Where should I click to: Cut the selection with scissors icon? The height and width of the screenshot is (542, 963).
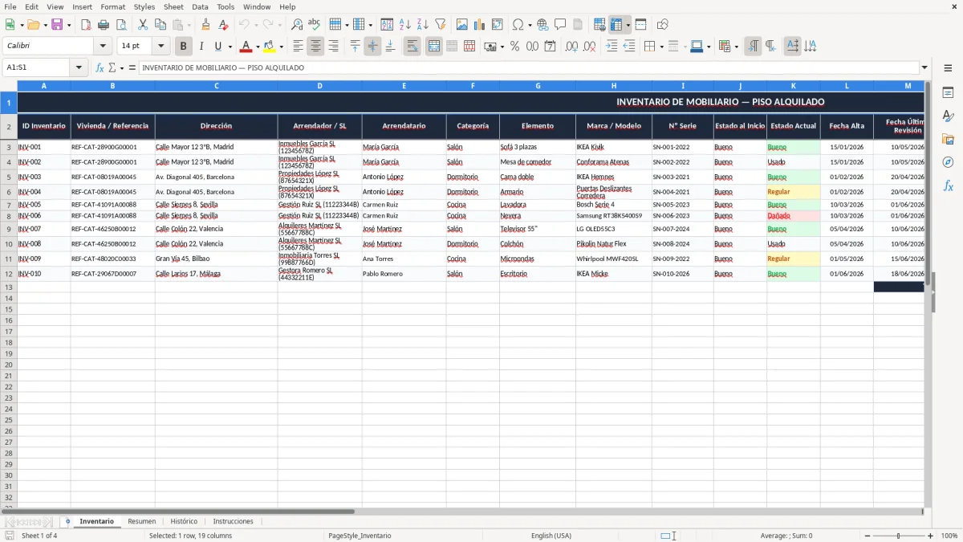coord(142,25)
